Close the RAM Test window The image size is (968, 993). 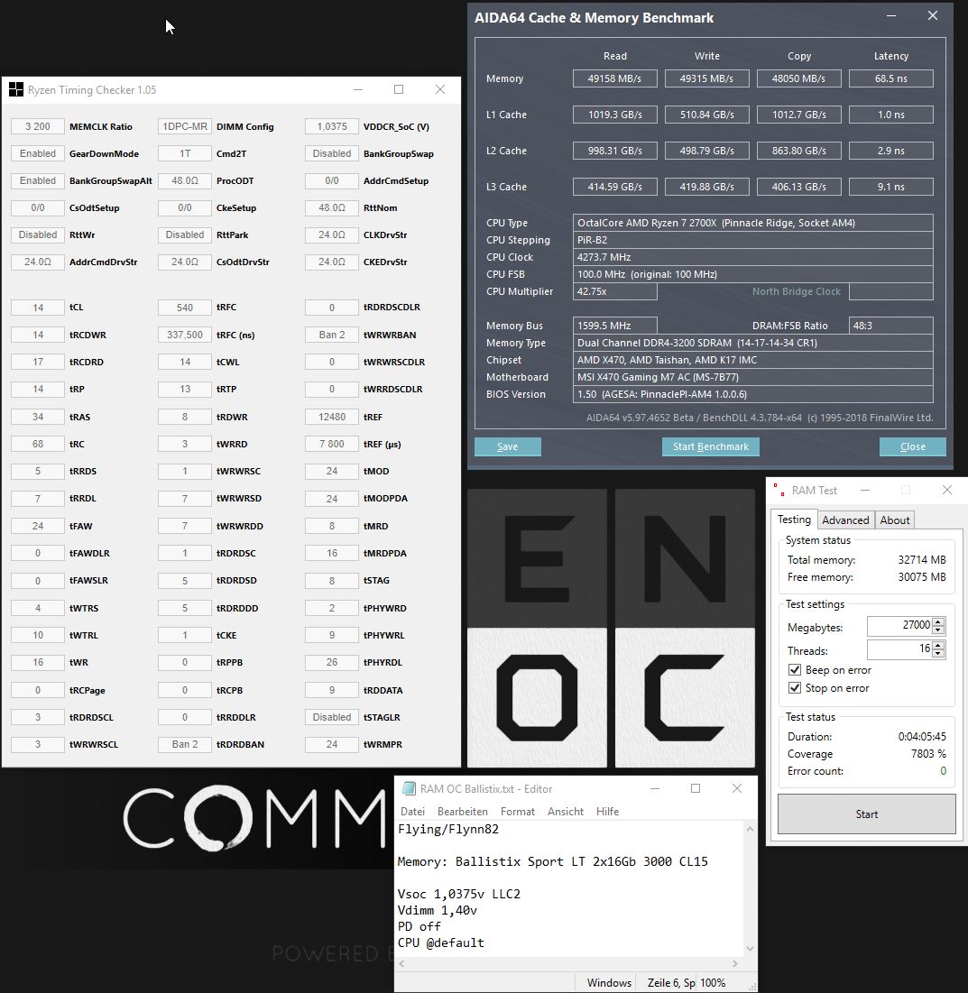(947, 490)
